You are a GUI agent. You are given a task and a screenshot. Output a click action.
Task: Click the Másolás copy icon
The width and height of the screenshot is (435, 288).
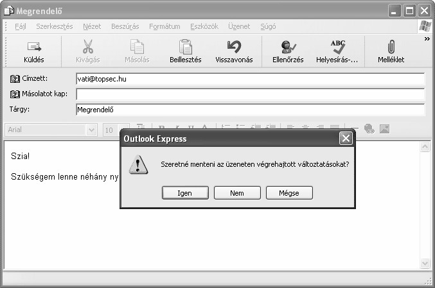coord(137,47)
